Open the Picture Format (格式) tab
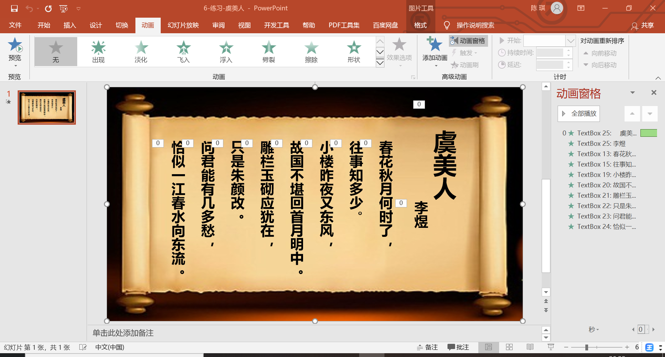The image size is (665, 357). click(420, 25)
